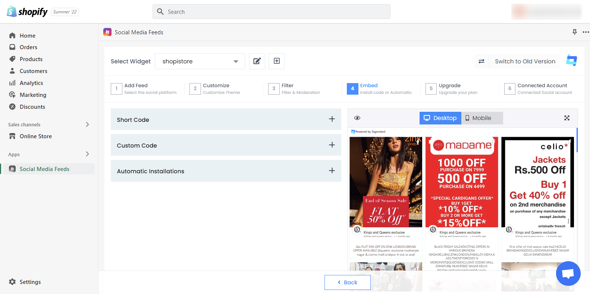Click the edit widget pencil icon
The image size is (590, 294).
[x=257, y=61]
